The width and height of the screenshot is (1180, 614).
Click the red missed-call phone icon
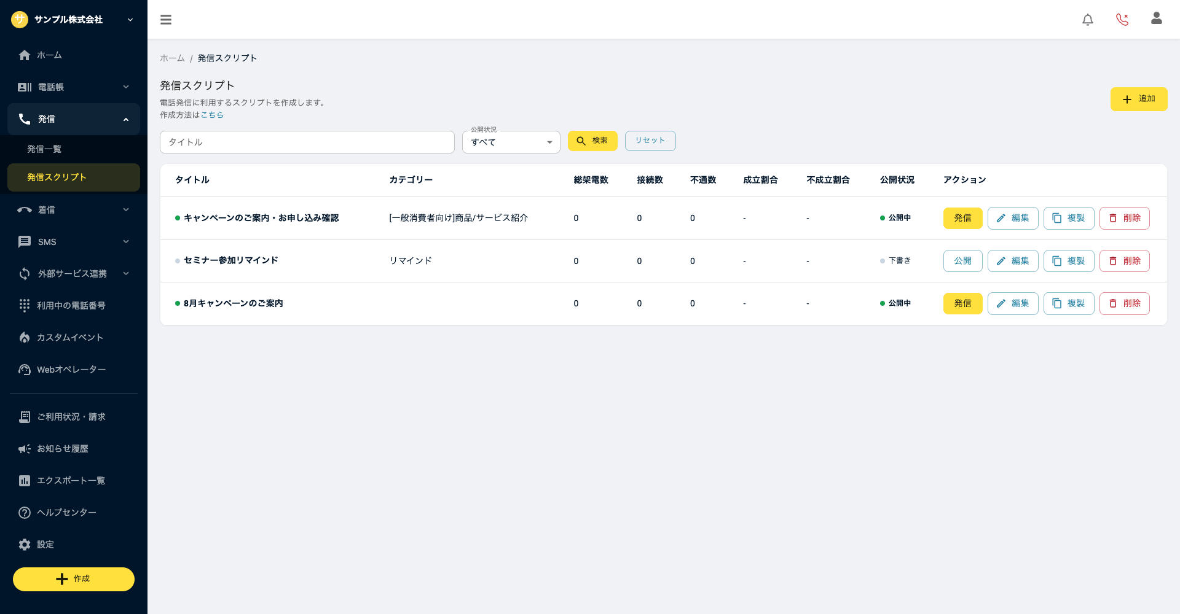[1122, 20]
